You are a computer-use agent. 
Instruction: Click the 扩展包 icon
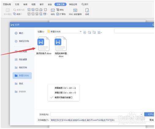(61, 14)
